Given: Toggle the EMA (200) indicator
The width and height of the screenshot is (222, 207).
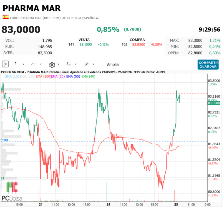Looking at the screenshot, I should [x=43, y=77].
